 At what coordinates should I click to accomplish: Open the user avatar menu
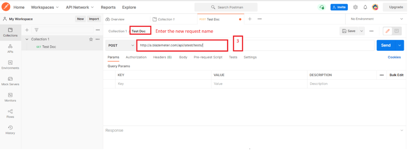[x=375, y=7]
